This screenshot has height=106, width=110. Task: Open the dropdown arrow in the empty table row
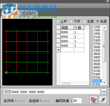(58, 50)
